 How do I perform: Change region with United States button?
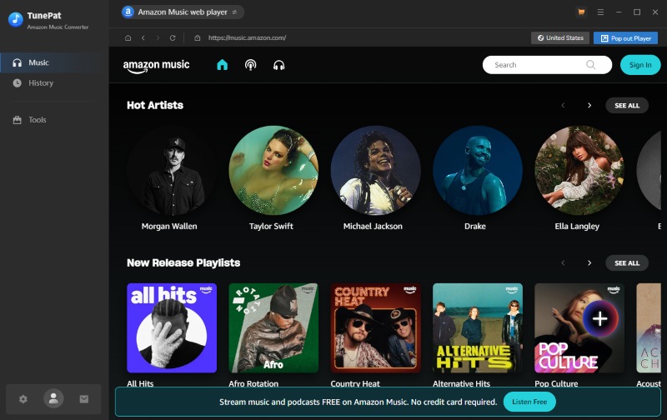tap(560, 37)
